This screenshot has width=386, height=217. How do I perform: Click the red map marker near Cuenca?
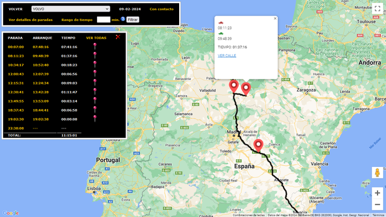(x=258, y=146)
